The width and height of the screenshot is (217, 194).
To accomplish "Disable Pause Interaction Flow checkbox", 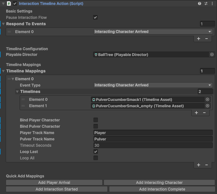I will point(95,17).
